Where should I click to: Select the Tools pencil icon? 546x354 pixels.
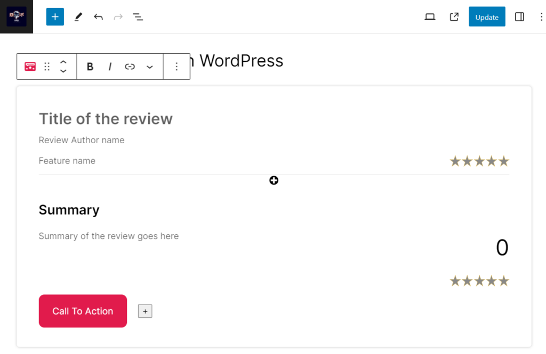point(78,17)
